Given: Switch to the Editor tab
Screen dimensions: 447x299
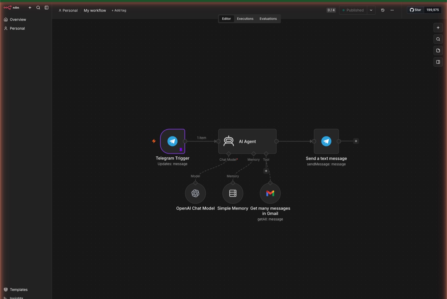Looking at the screenshot, I should click(x=226, y=19).
